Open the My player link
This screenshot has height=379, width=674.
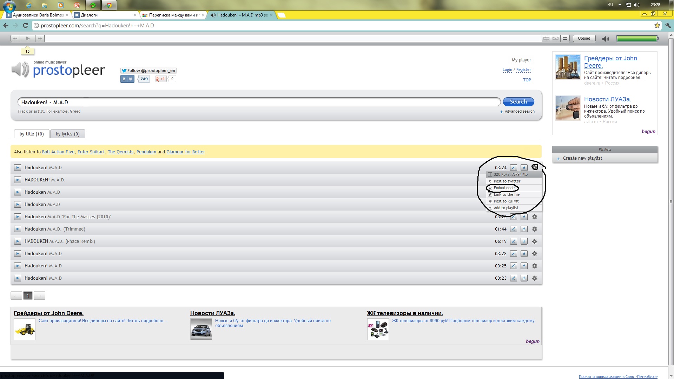pos(521,60)
